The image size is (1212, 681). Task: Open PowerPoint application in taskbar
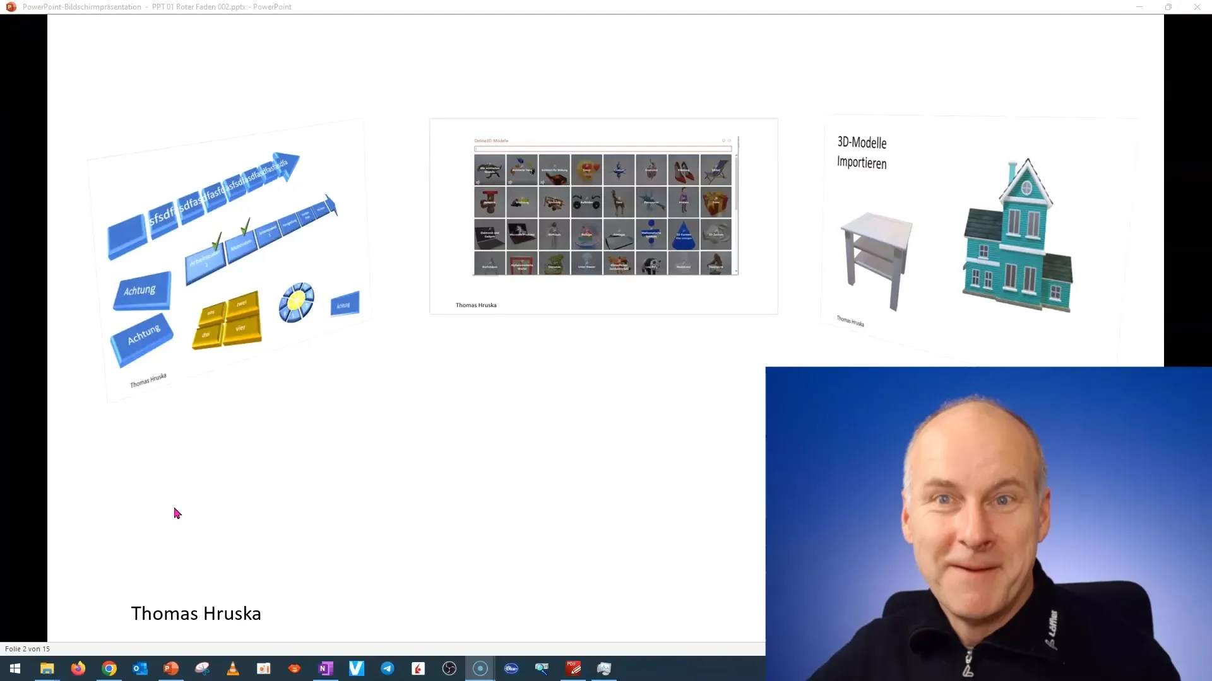pos(170,668)
